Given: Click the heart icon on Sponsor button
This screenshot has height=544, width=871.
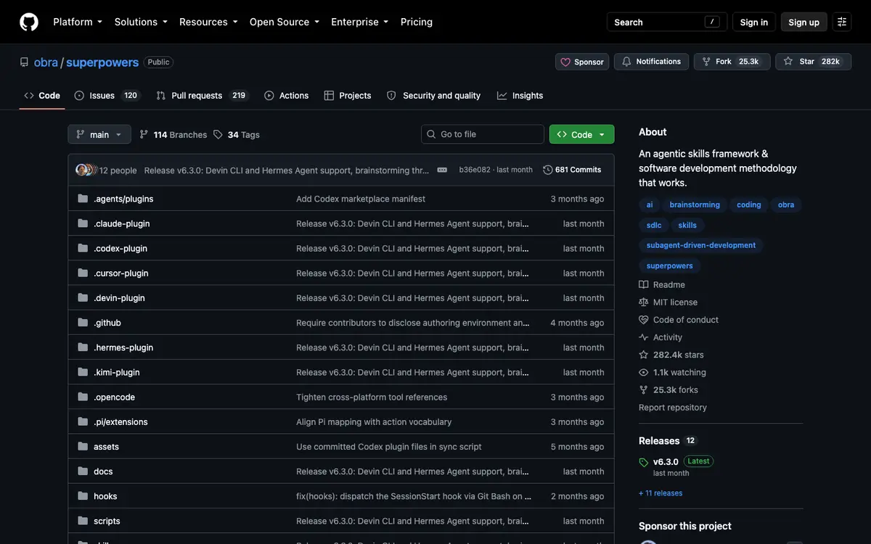Looking at the screenshot, I should [x=565, y=62].
